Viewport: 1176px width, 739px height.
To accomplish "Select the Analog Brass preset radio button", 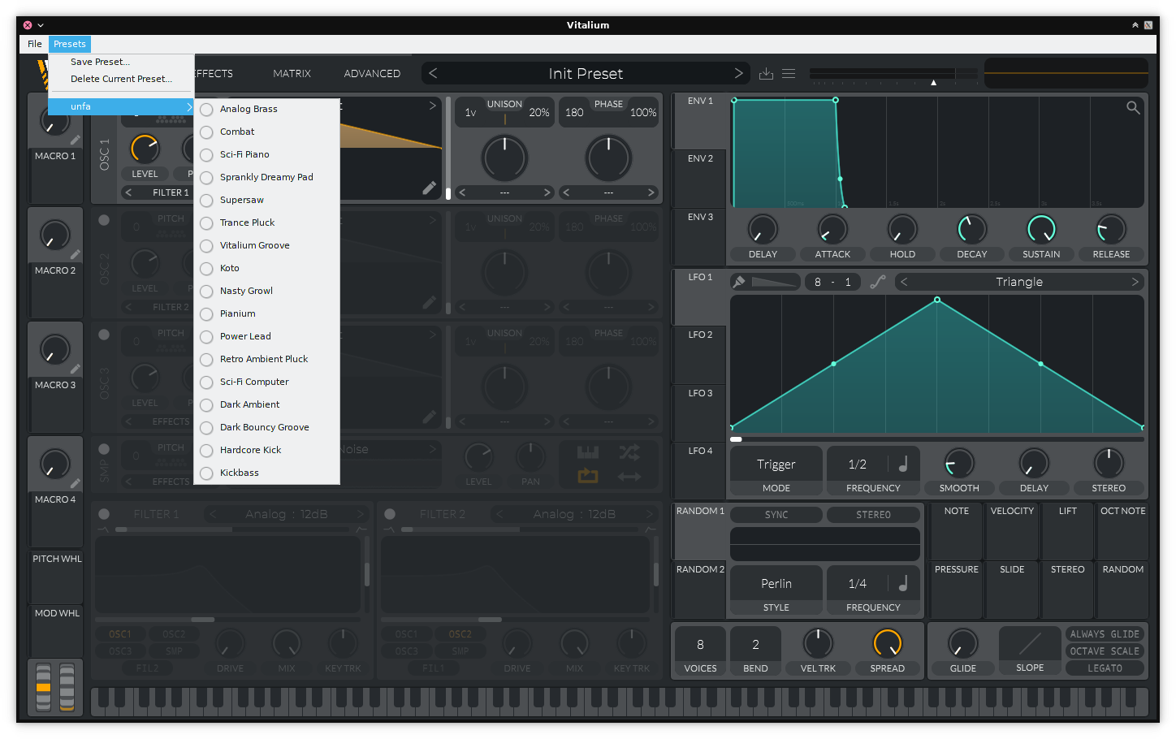I will [x=206, y=109].
